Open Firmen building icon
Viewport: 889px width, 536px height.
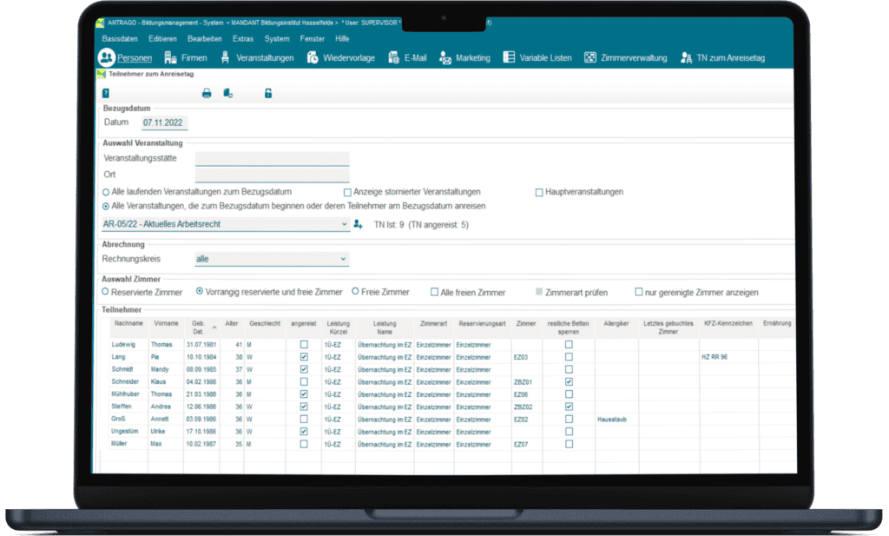(x=170, y=57)
